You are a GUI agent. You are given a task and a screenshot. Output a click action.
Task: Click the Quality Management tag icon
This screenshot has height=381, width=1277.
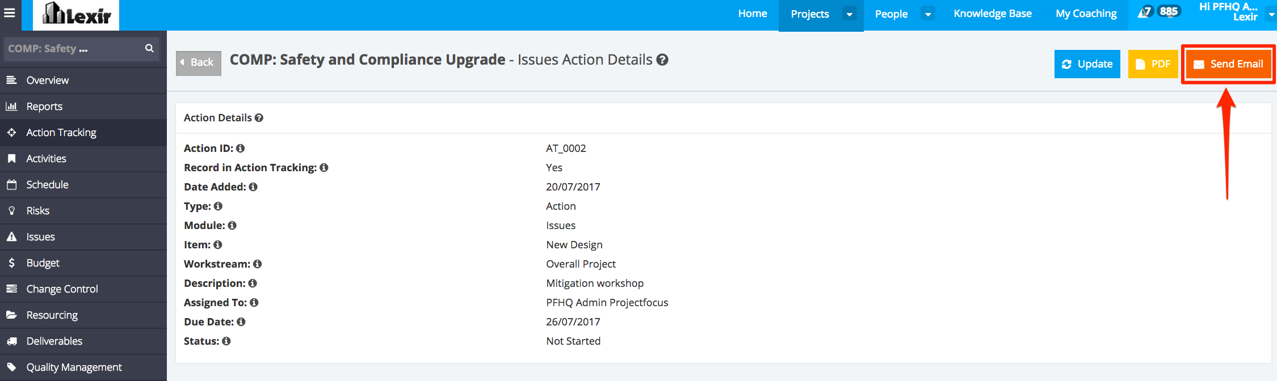coord(11,367)
